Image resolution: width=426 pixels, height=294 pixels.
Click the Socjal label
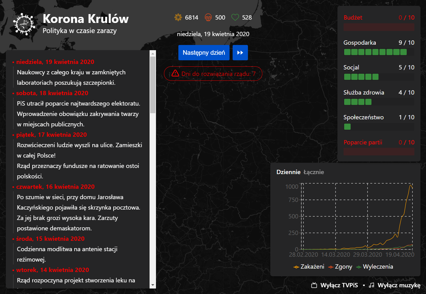[351, 67]
